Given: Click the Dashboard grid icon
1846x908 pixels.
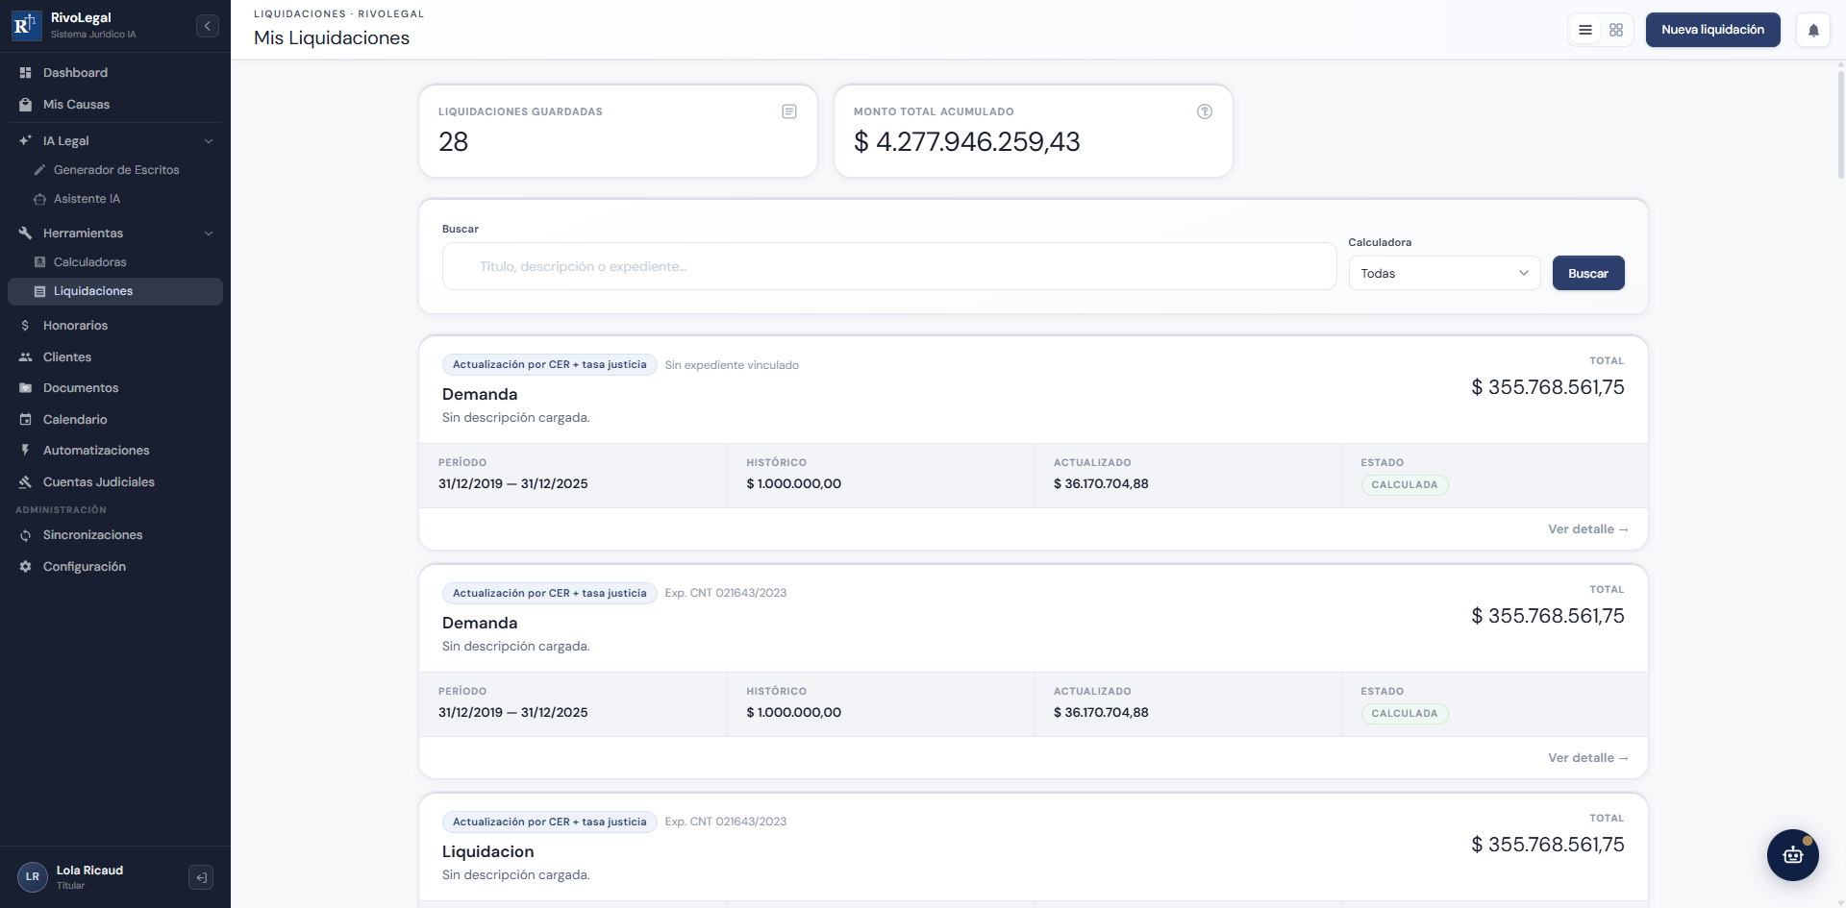Looking at the screenshot, I should 26,73.
